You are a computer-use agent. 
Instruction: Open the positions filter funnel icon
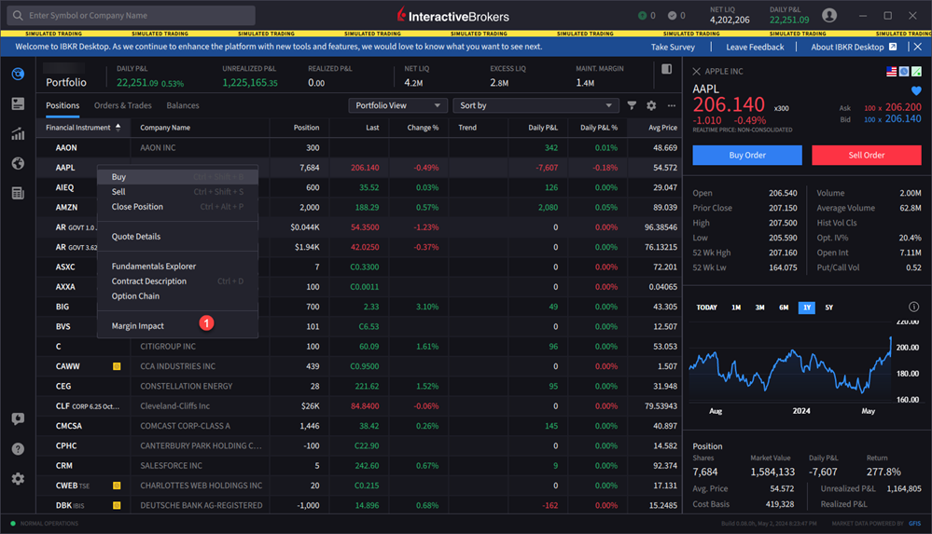coord(632,105)
